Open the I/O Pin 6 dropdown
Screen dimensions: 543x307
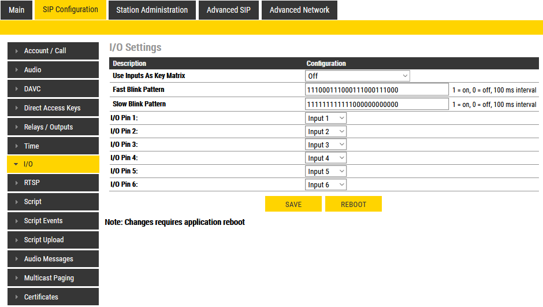326,185
